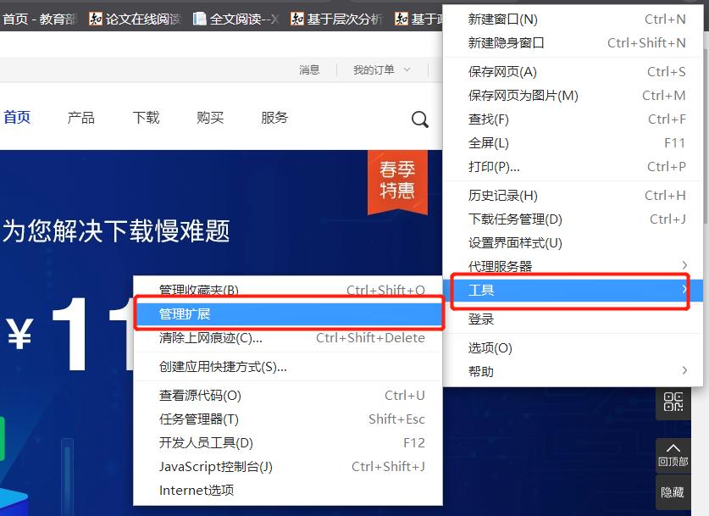
Task: Open 新建隐身窗口 from the menu
Action: pos(508,42)
